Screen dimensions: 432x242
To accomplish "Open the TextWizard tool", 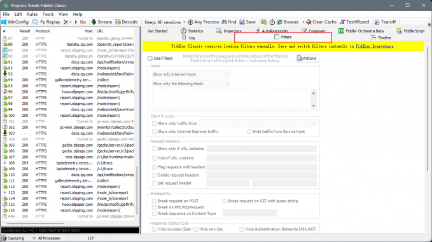I will click(x=354, y=22).
